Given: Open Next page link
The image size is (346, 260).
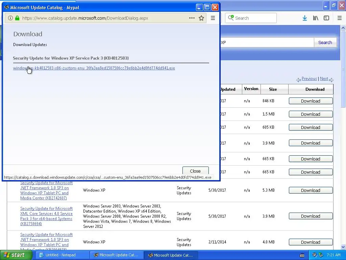Looking at the screenshot, I should (324, 79).
